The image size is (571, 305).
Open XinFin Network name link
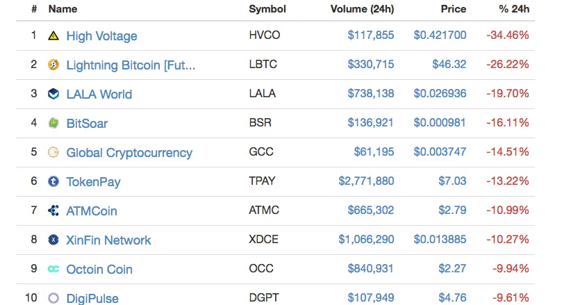108,240
